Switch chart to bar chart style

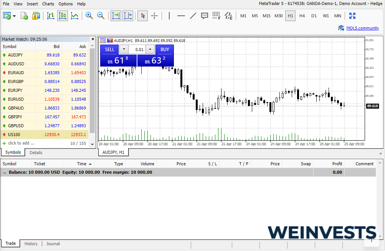51,16
